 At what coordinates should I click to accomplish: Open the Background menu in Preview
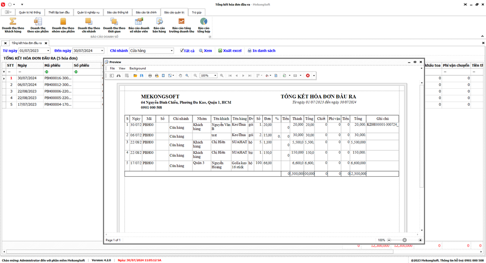137,68
